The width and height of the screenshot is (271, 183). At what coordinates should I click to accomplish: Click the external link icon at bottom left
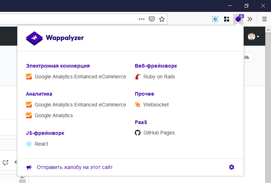tap(5, 162)
